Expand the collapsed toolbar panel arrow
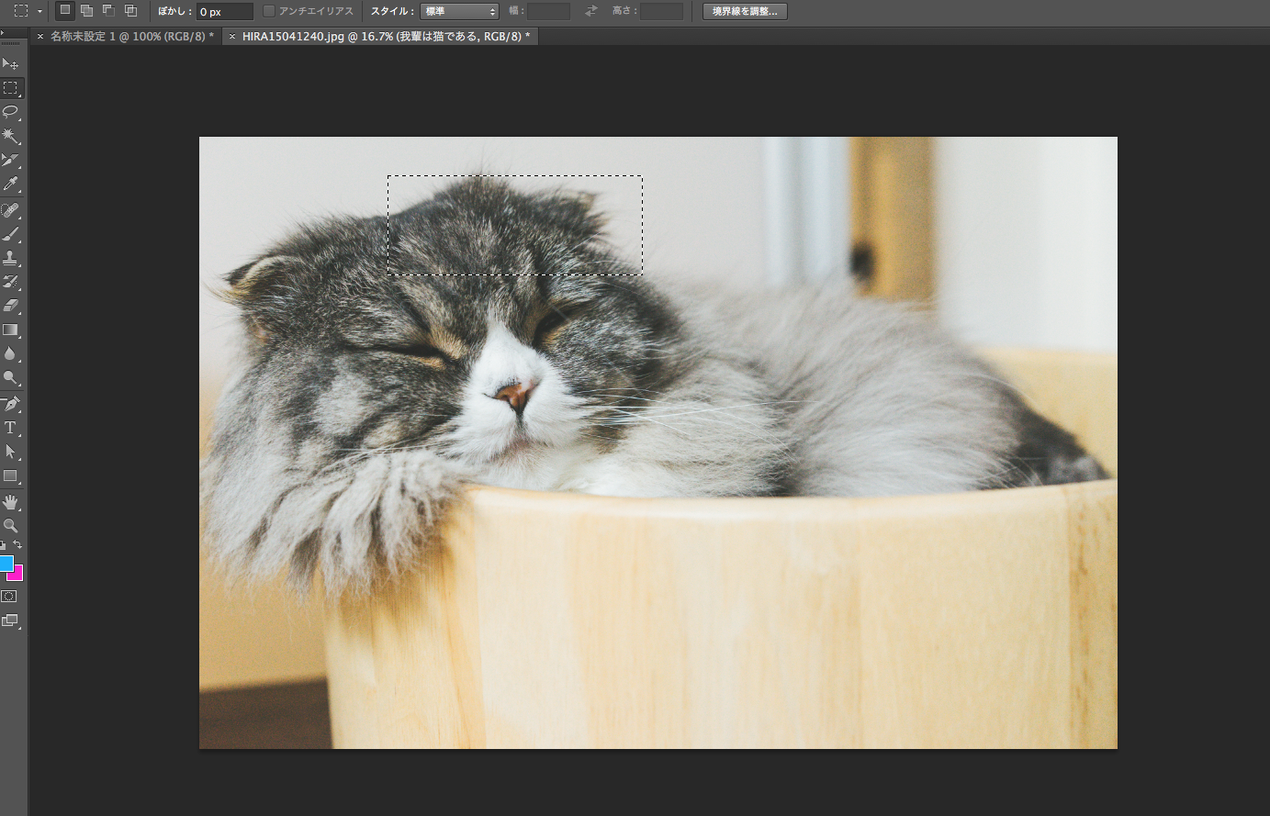 tap(3, 32)
